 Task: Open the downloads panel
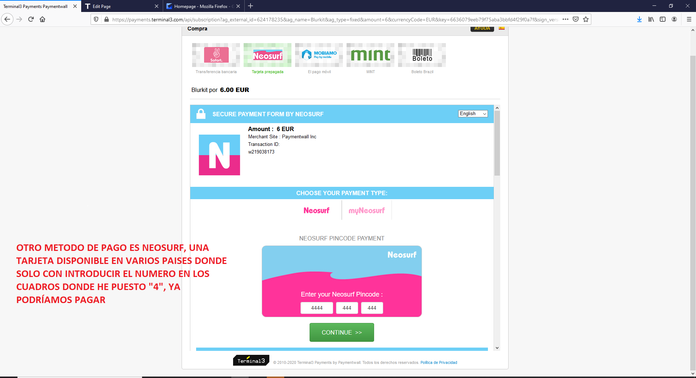(639, 19)
